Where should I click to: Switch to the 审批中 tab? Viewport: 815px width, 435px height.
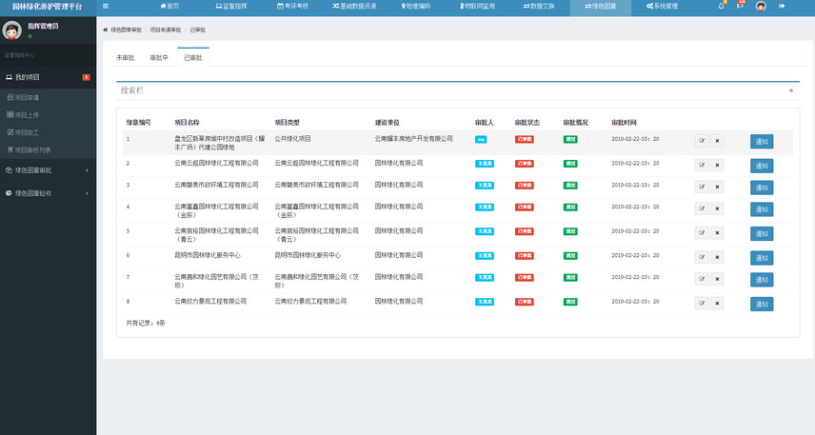[159, 58]
